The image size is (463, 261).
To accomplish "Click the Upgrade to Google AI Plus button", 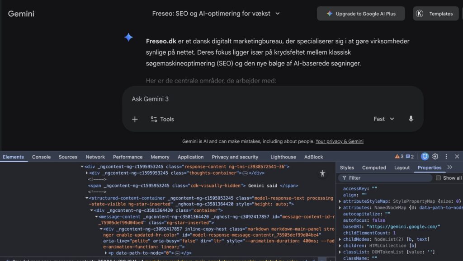I will 360,13.
